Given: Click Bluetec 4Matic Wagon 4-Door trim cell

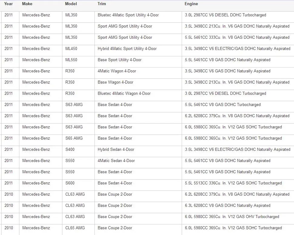Looking at the screenshot, I should (x=124, y=93).
